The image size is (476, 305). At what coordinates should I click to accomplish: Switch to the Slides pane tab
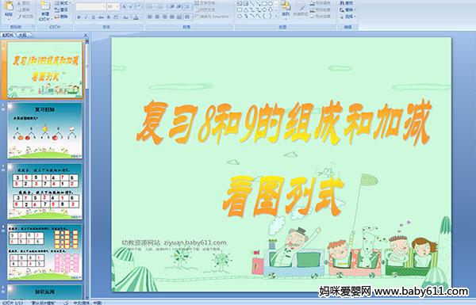click(8, 35)
